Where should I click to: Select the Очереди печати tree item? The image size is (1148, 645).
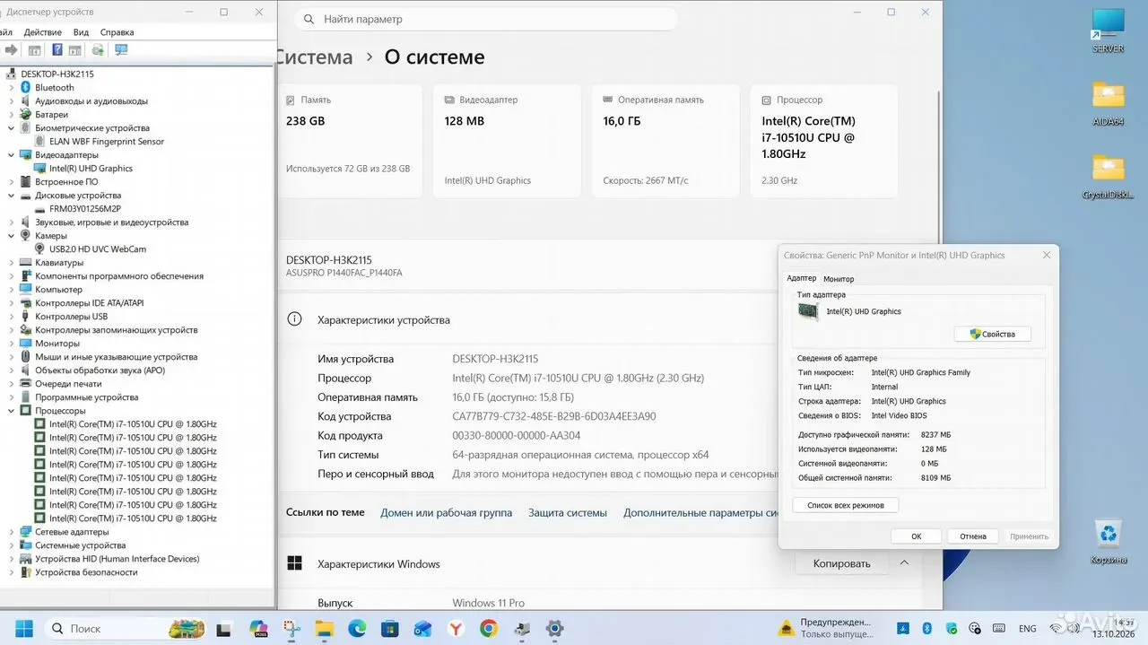coord(68,383)
